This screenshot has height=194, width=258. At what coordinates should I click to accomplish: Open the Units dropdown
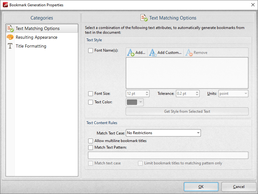[233, 93]
